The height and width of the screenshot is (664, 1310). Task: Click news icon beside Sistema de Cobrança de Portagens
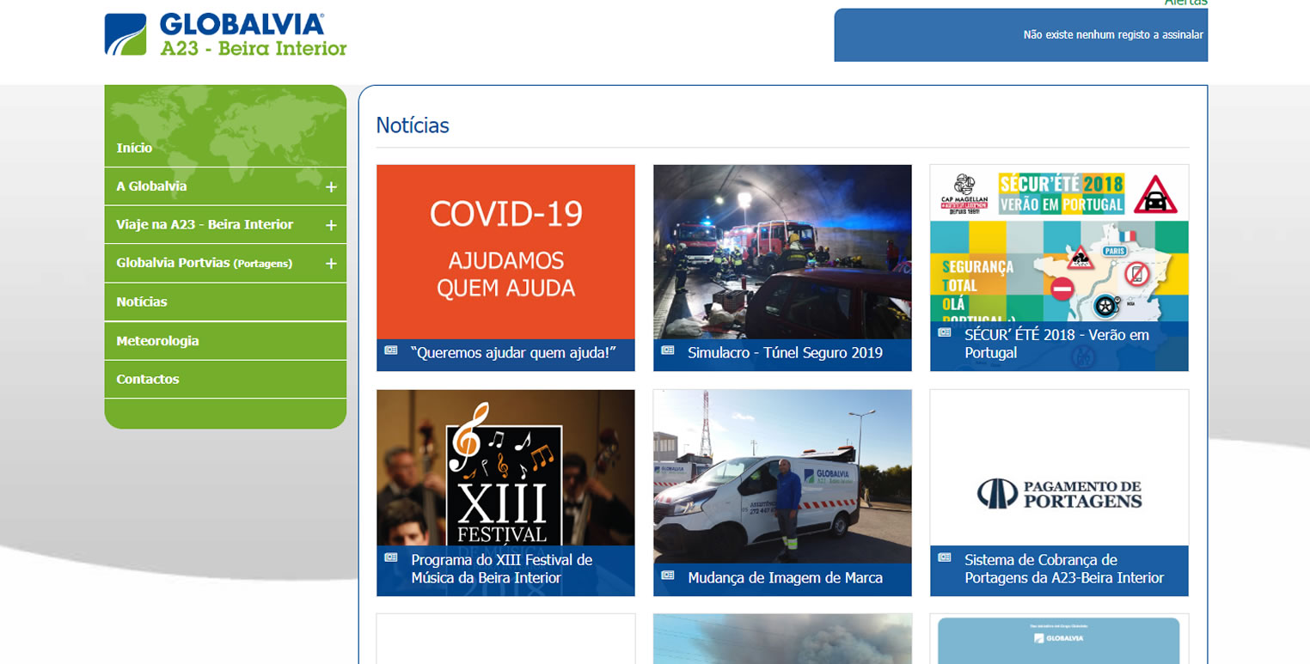click(x=945, y=557)
